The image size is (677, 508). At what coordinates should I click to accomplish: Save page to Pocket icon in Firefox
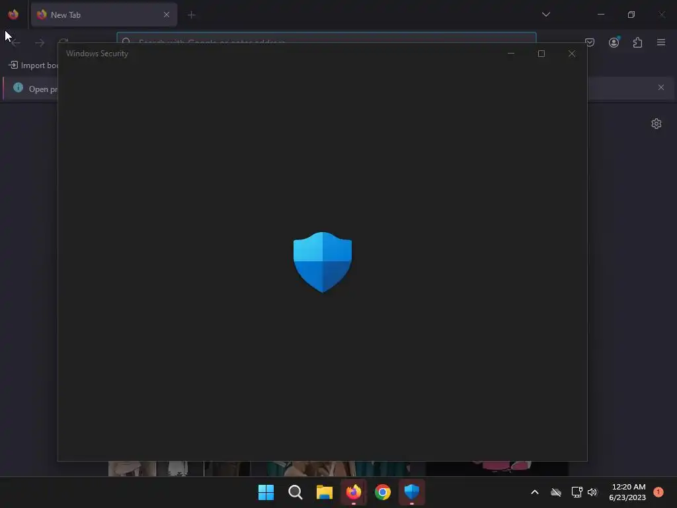coord(590,42)
